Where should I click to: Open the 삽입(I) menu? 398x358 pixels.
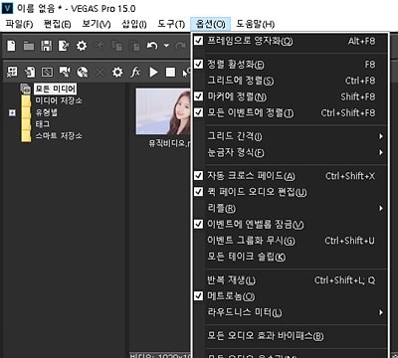click(134, 24)
